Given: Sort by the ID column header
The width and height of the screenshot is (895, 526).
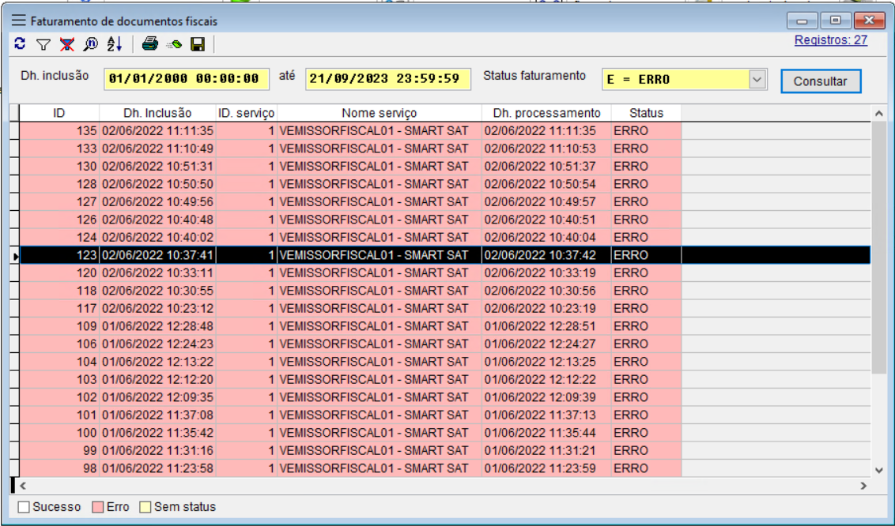Looking at the screenshot, I should point(59,113).
